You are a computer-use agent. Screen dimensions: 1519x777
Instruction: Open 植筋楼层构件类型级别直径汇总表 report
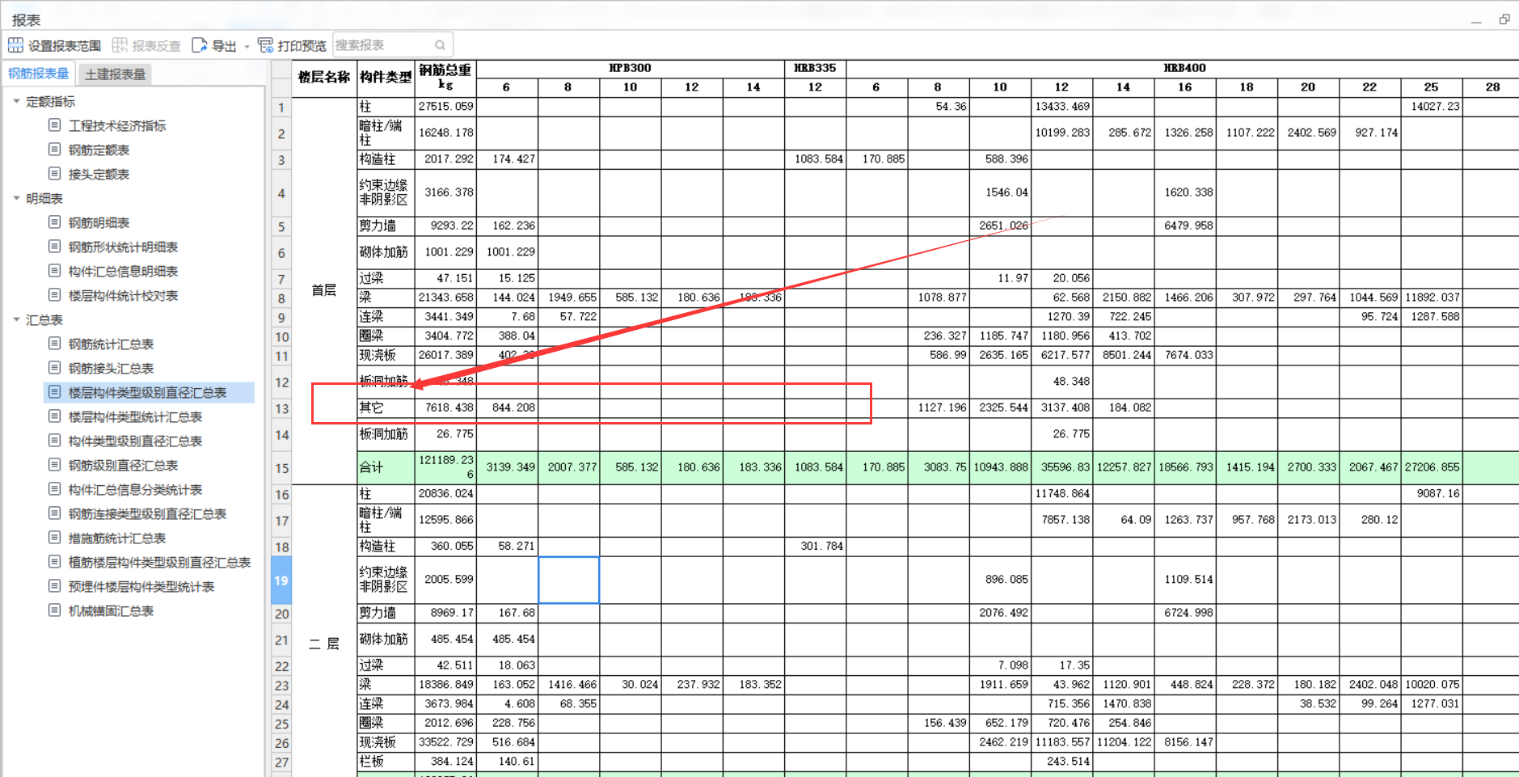[x=159, y=563]
